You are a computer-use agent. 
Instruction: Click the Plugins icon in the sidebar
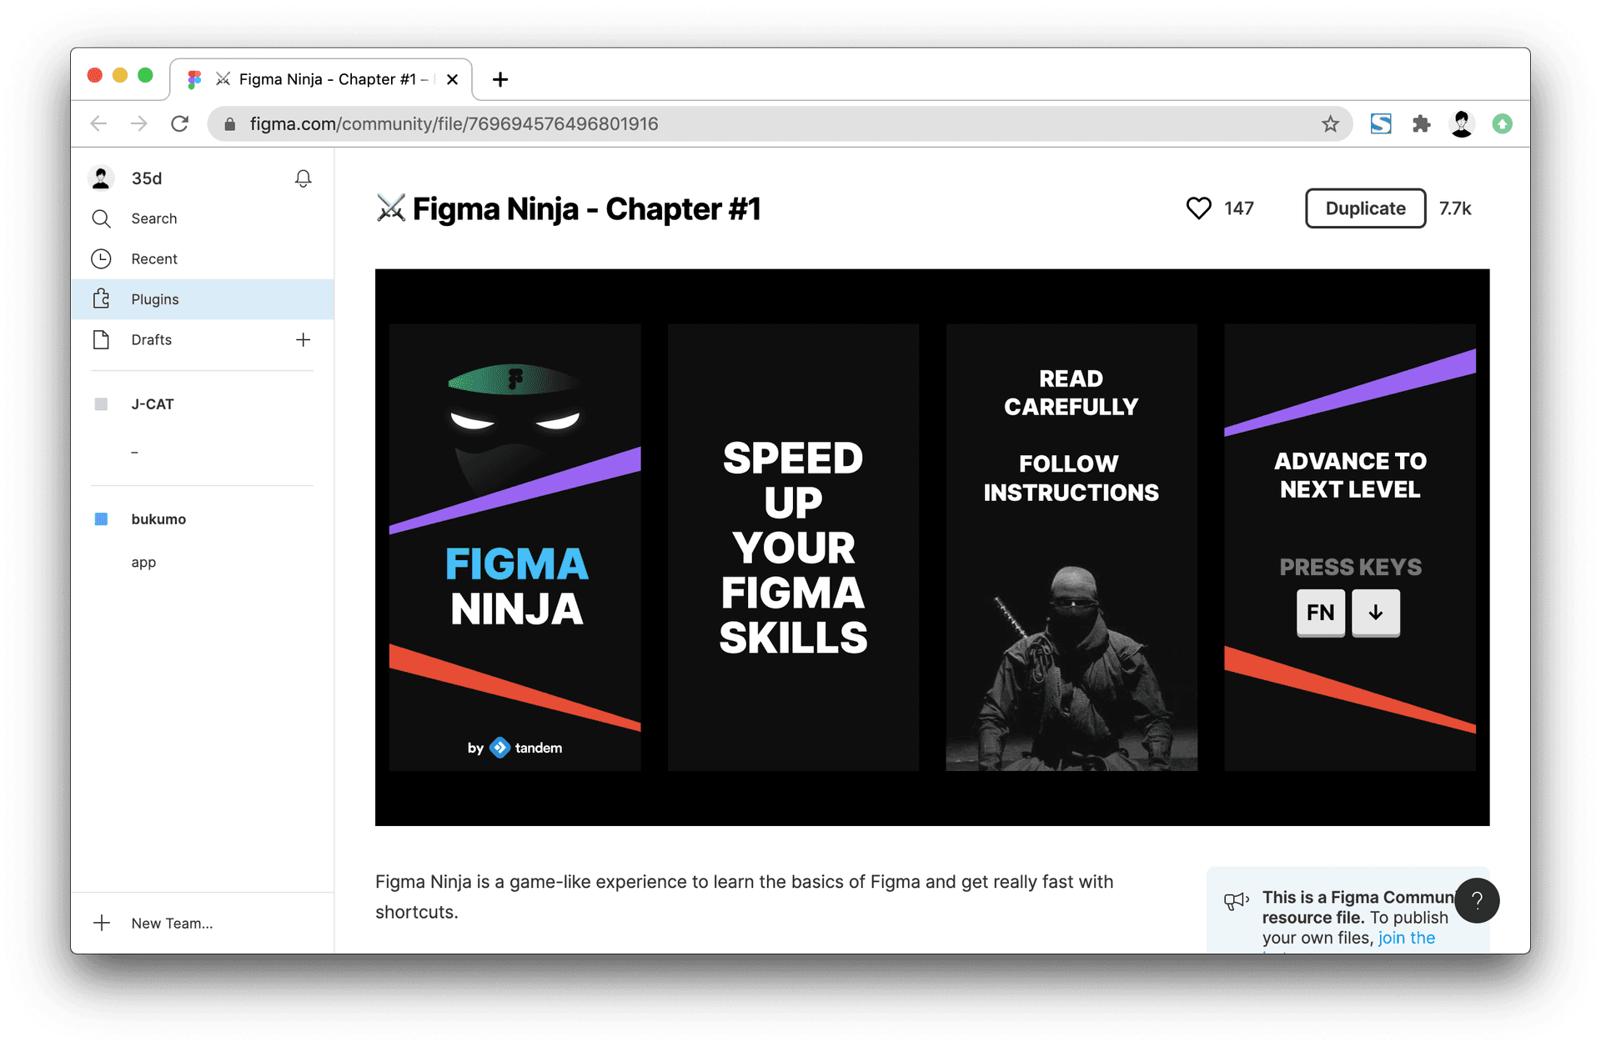pos(101,298)
